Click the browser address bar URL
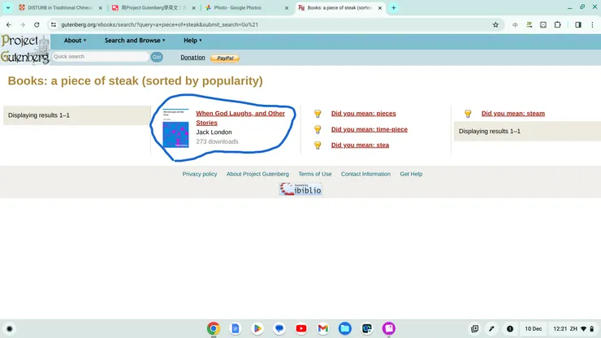 (159, 24)
